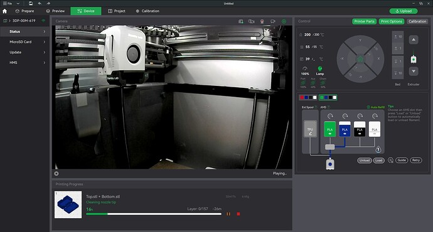
Task: Toggle the chamber Lamp
Action: click(320, 71)
